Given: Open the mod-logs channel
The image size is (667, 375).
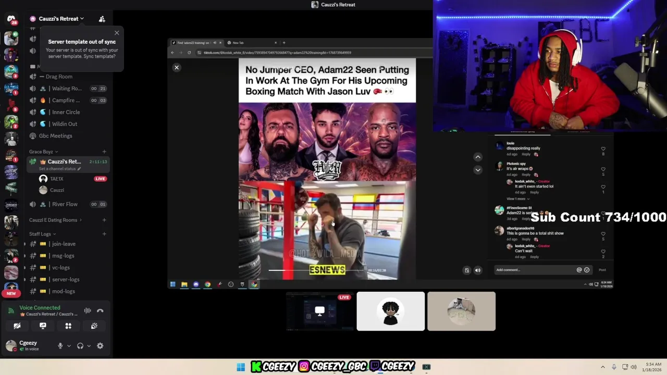Looking at the screenshot, I should tap(68, 291).
